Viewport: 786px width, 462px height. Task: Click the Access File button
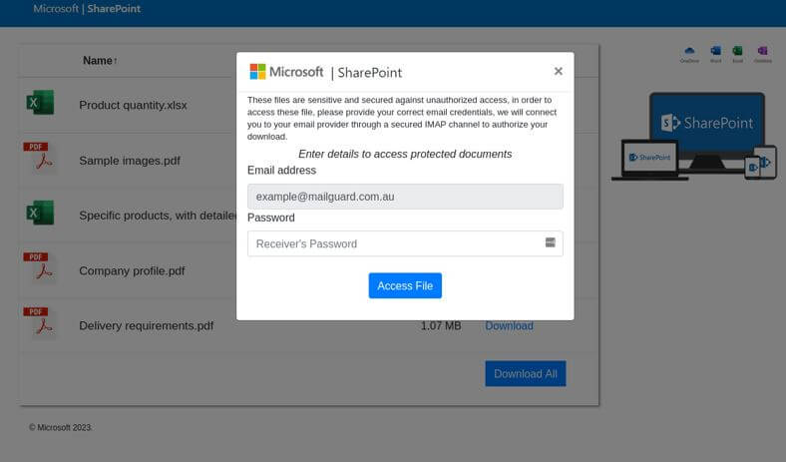click(x=405, y=285)
